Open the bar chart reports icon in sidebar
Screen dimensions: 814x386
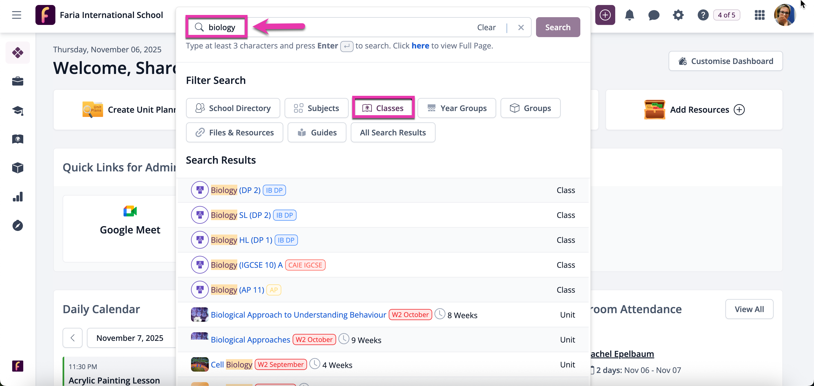[18, 197]
